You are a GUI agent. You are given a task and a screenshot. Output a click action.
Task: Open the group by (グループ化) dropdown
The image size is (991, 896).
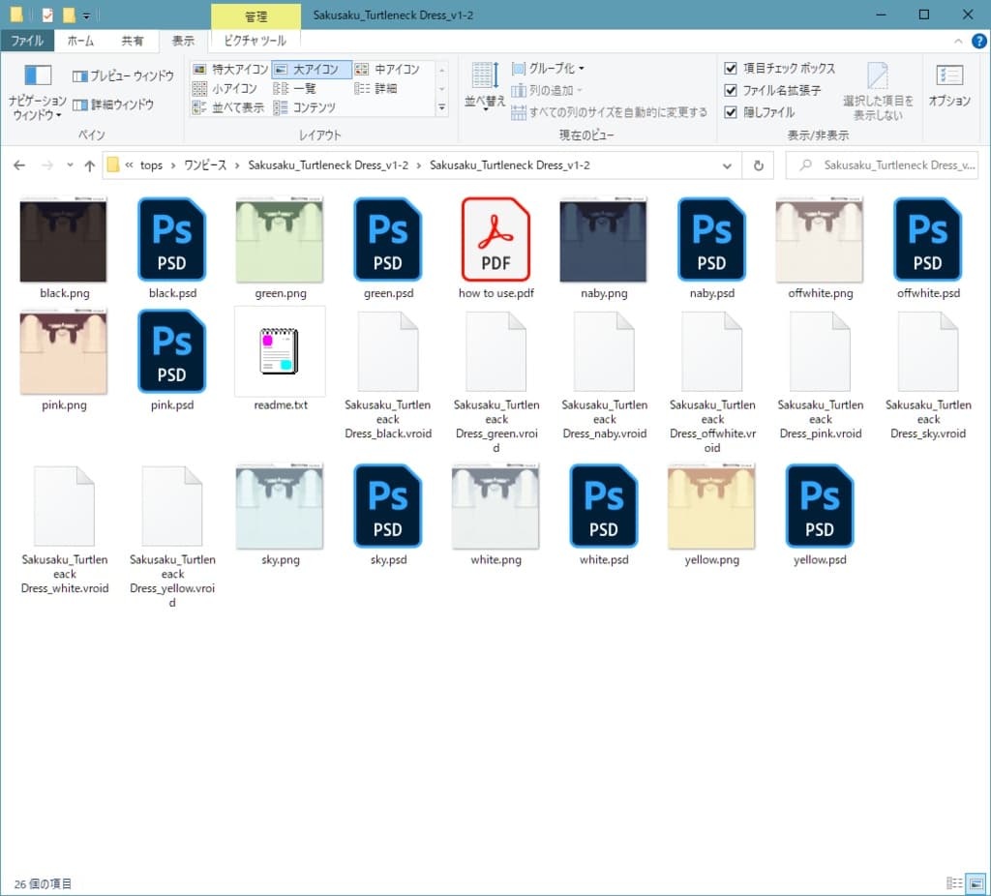pos(548,69)
